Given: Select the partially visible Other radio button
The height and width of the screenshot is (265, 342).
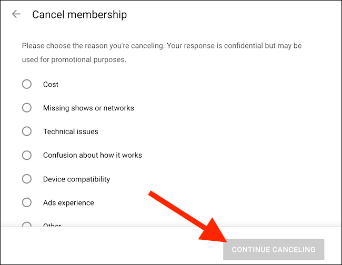Looking at the screenshot, I should point(27,225).
